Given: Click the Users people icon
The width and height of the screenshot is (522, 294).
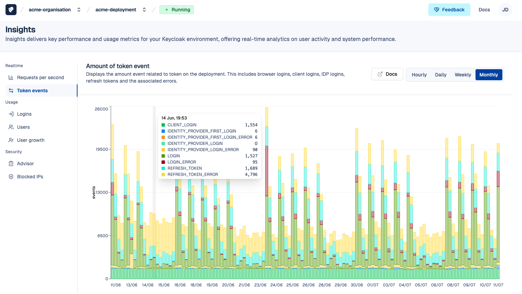Looking at the screenshot, I should pyautogui.click(x=11, y=127).
